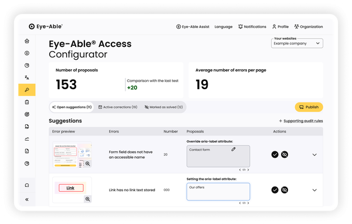
Task: Open the clipboard checklist icon in sidebar
Action: click(x=27, y=102)
